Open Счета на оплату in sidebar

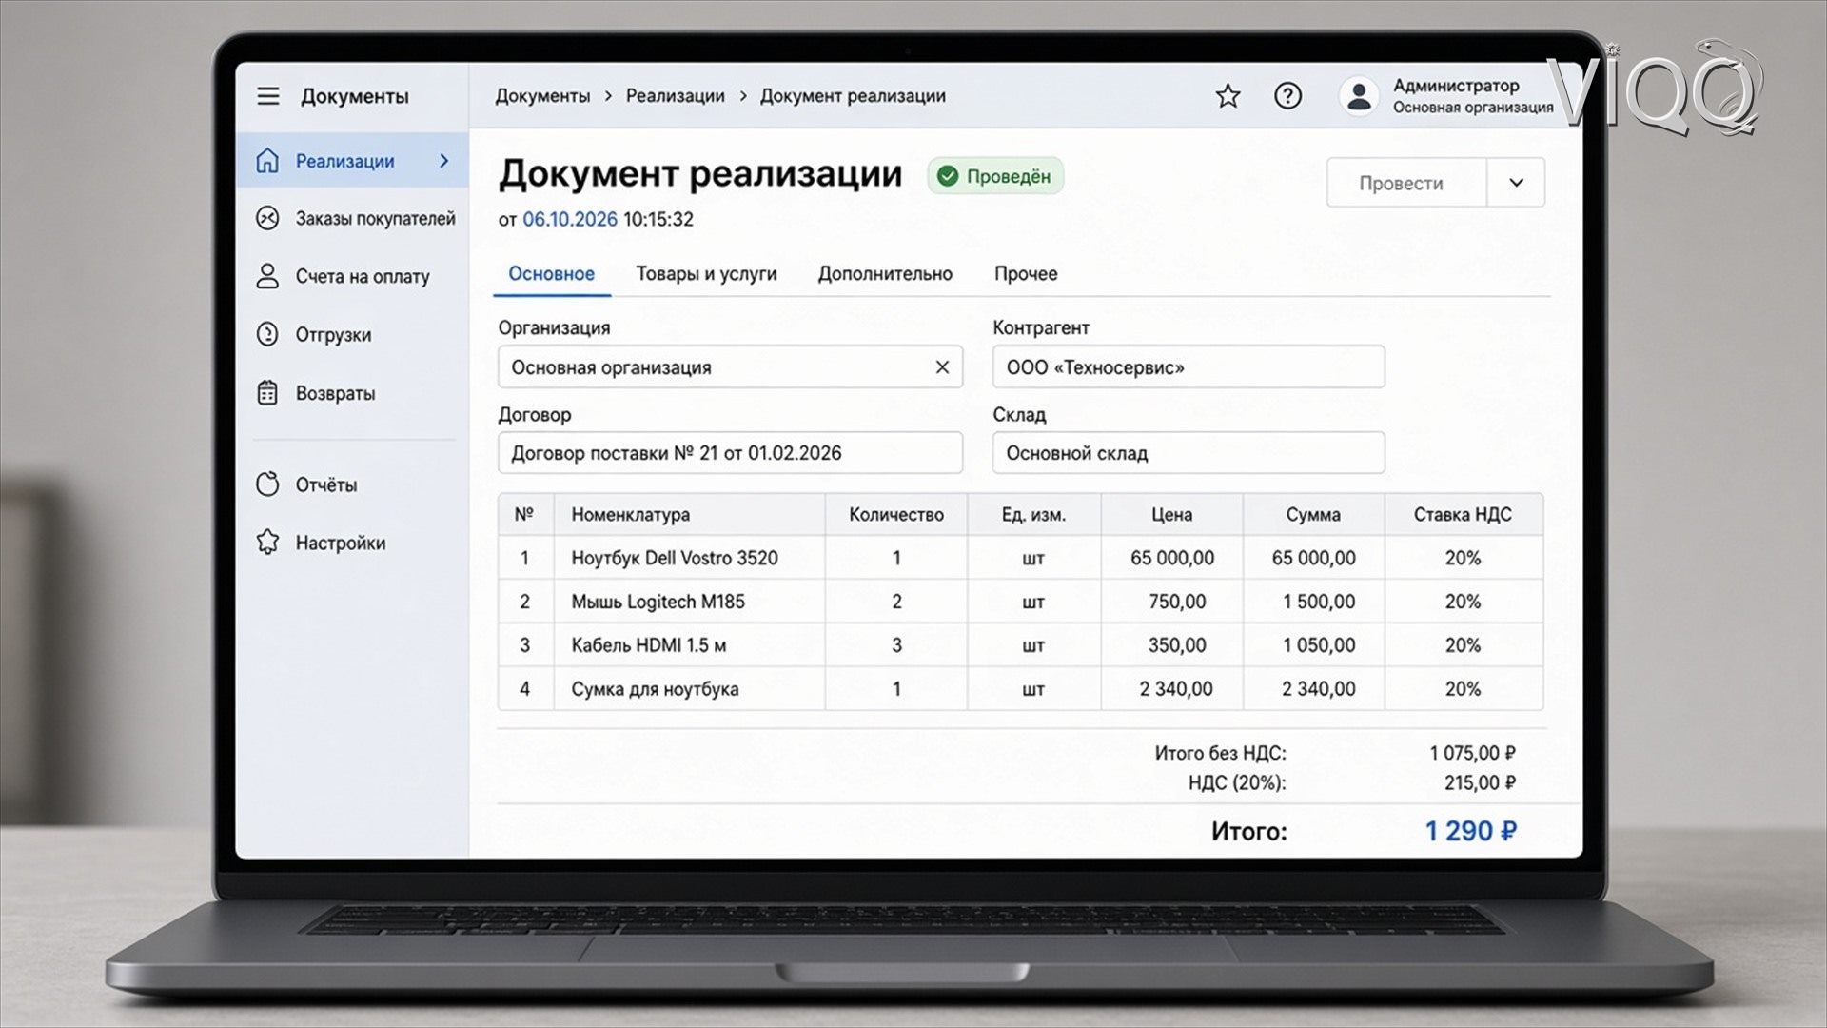tap(354, 276)
